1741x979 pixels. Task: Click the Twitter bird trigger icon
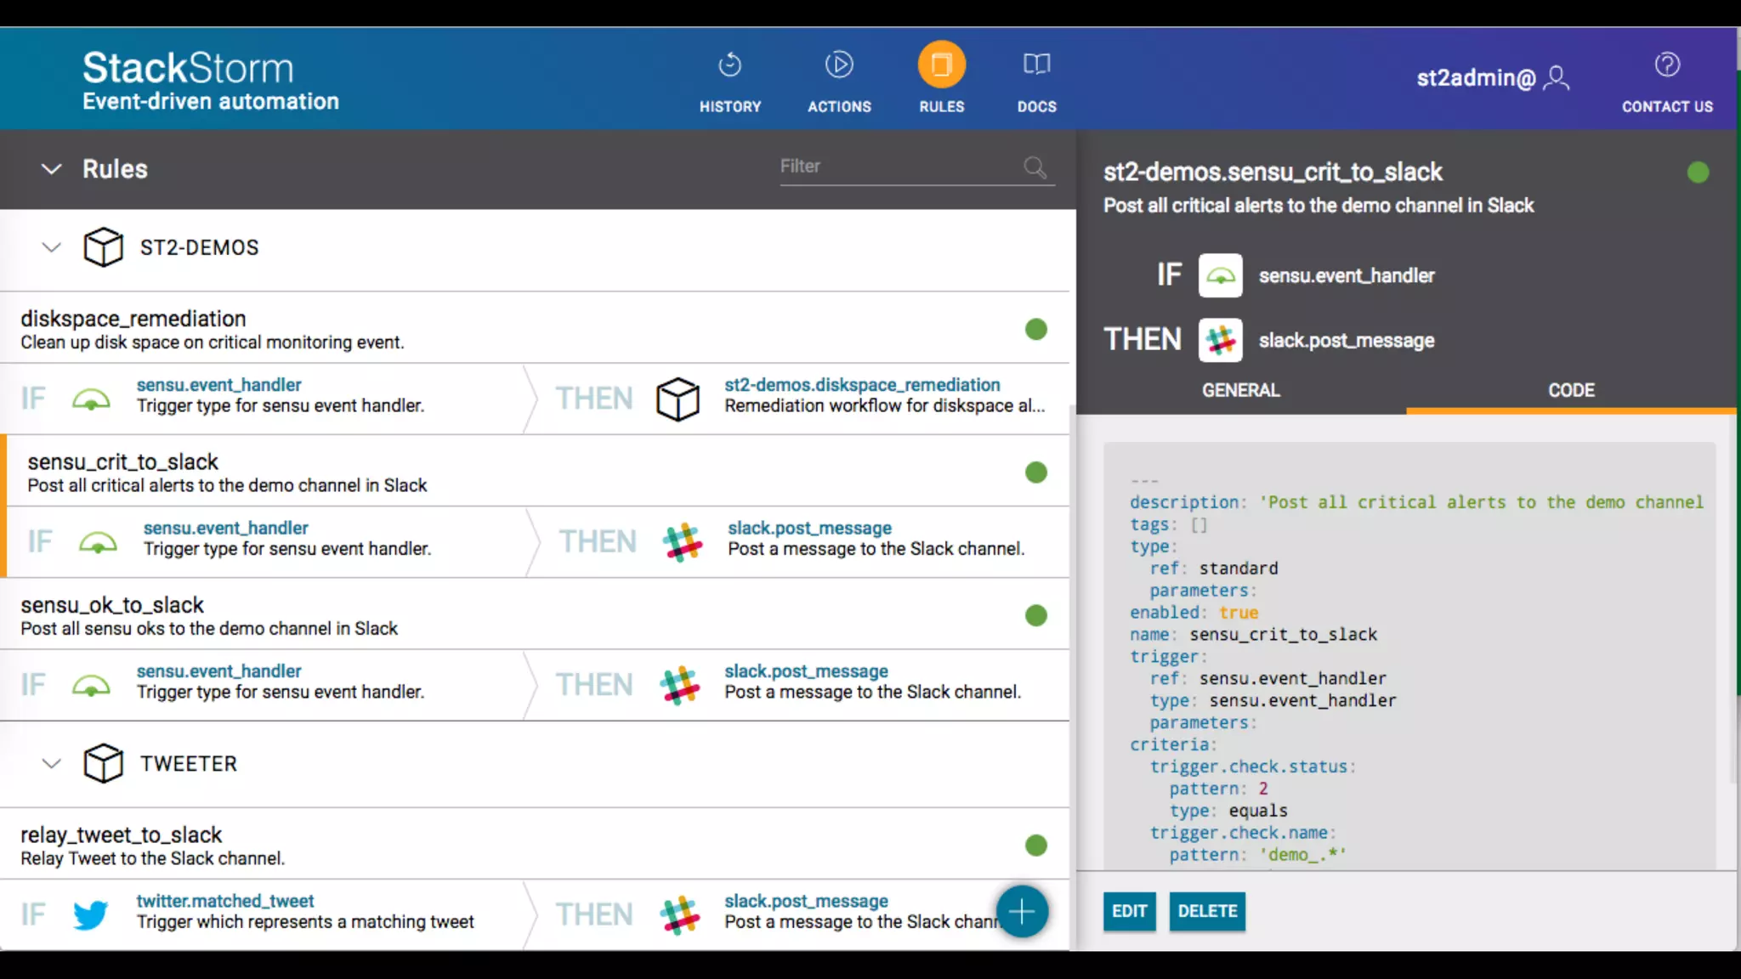tap(90, 914)
